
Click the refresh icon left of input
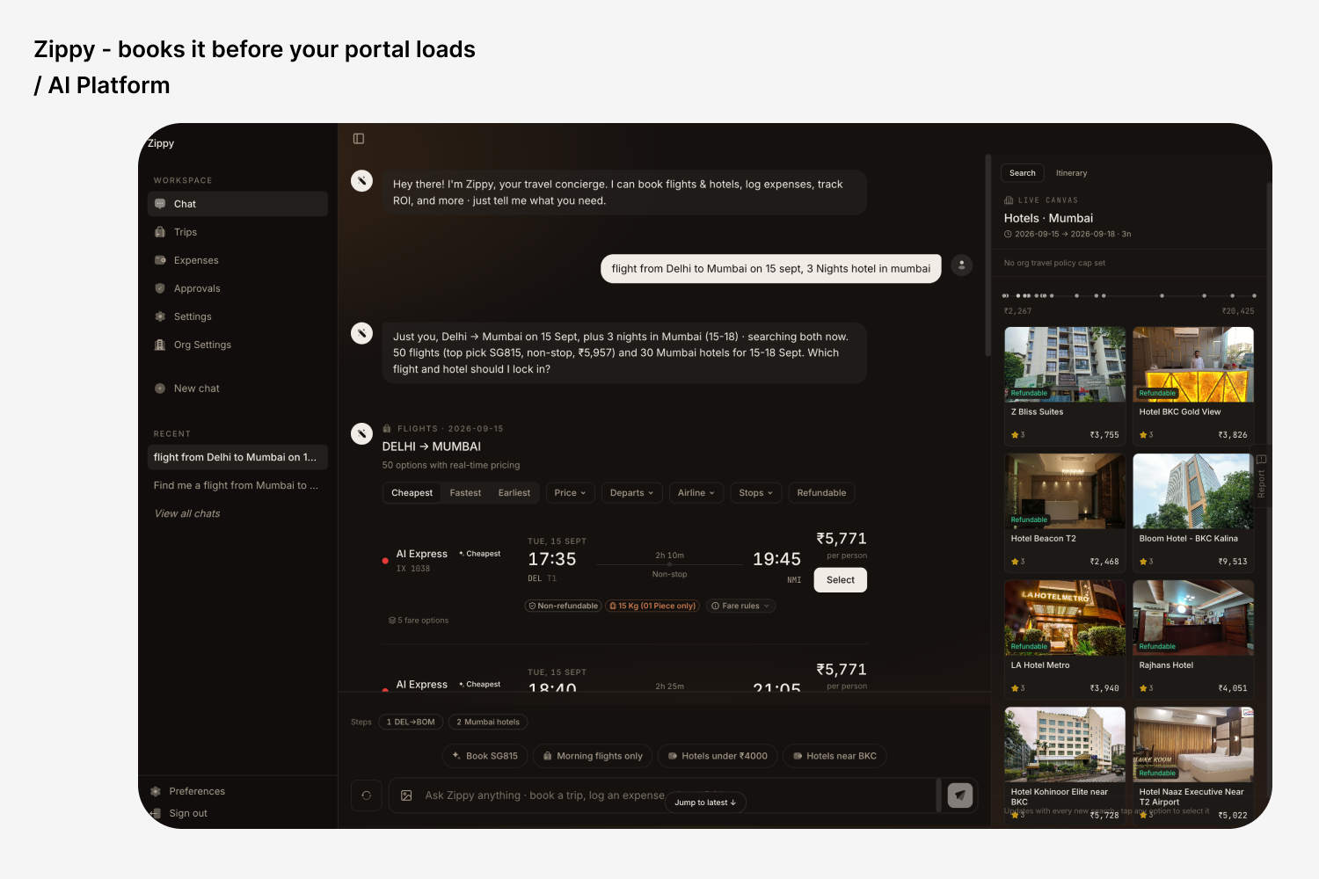[x=367, y=795]
